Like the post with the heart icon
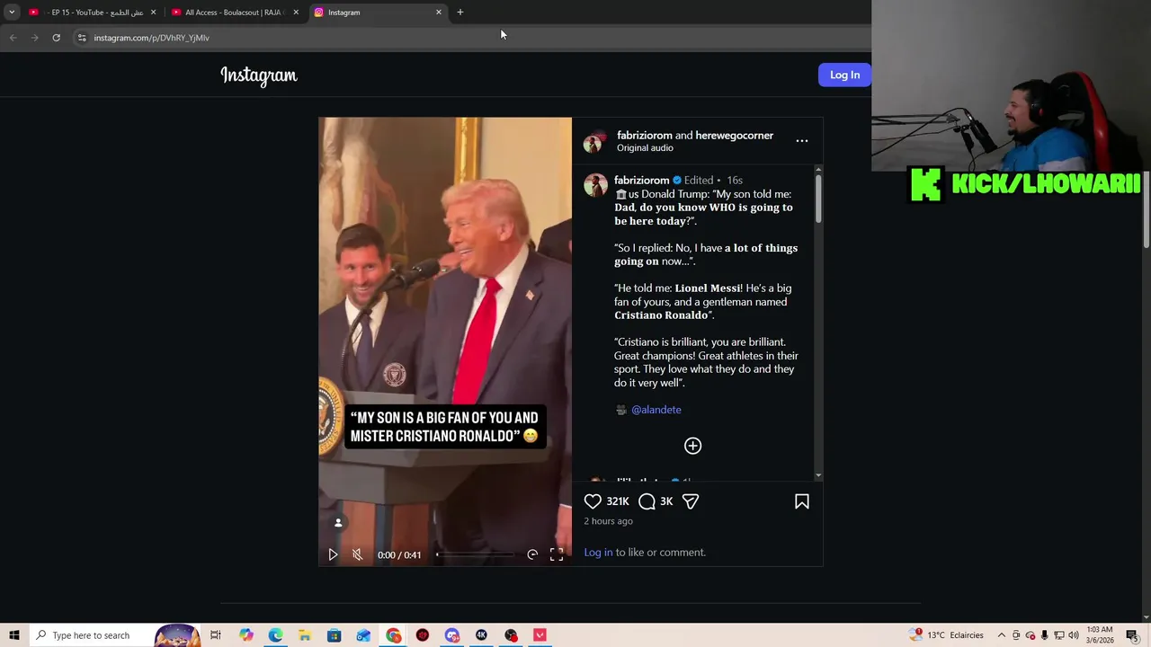Screen dimensions: 1151x647 pos(593,501)
